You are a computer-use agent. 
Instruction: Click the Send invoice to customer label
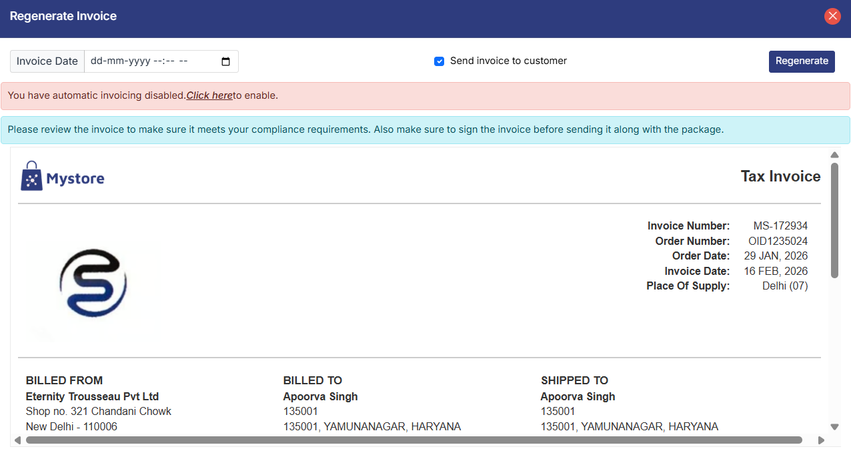tap(508, 61)
